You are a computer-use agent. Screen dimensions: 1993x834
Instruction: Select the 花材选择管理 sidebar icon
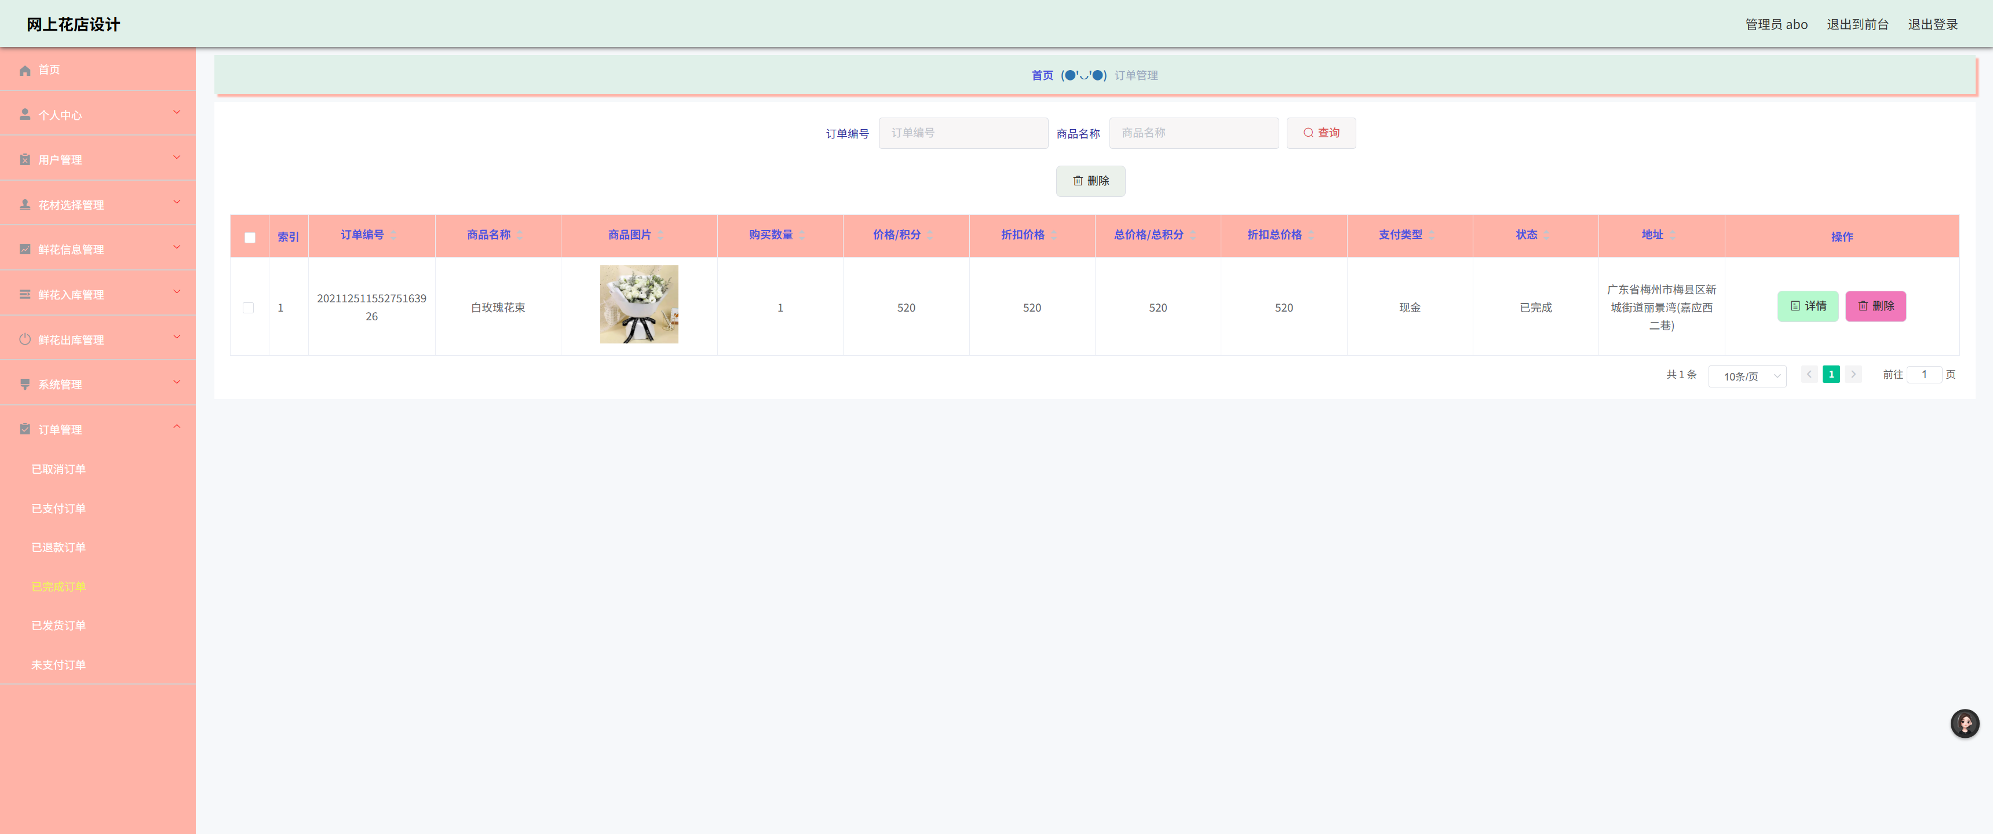point(24,204)
